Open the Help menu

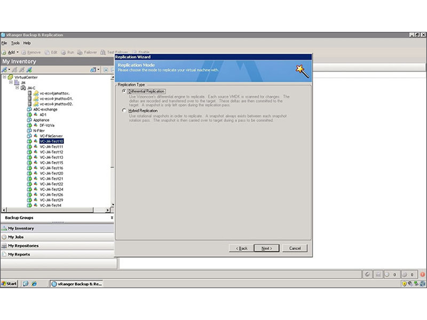point(27,43)
